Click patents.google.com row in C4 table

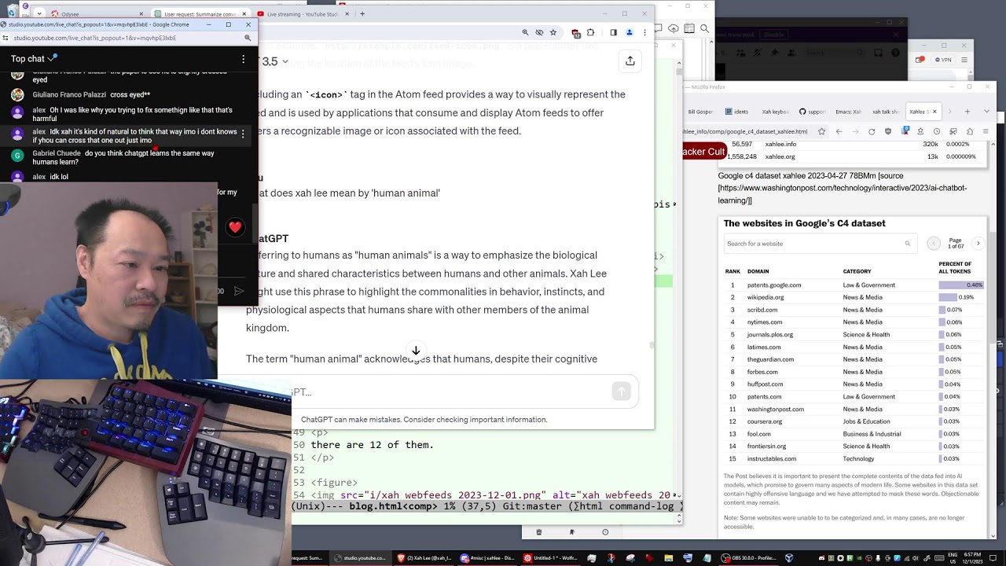pyautogui.click(x=854, y=285)
